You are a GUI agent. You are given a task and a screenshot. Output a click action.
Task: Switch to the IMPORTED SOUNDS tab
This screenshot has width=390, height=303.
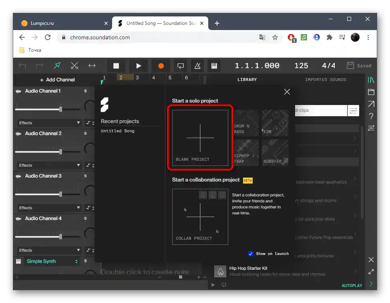(326, 80)
